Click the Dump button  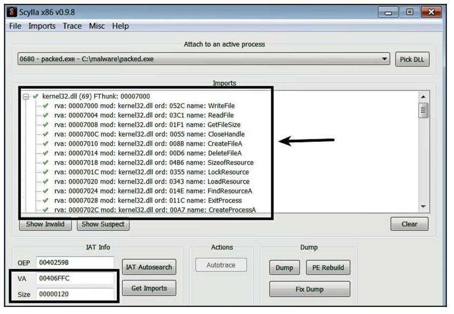tap(284, 267)
